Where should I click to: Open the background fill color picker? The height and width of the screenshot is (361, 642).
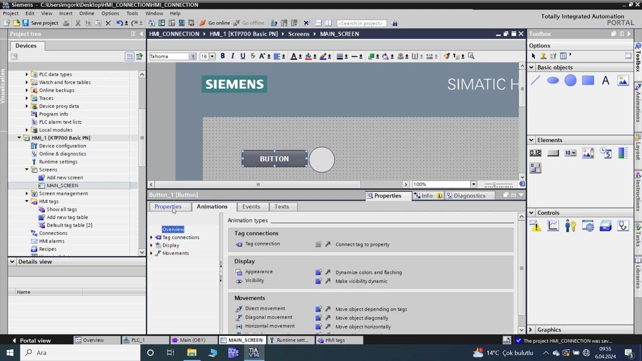308,56
